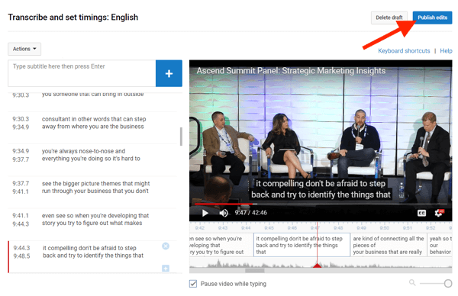Toggle Pause video while typing checkbox

193,284
